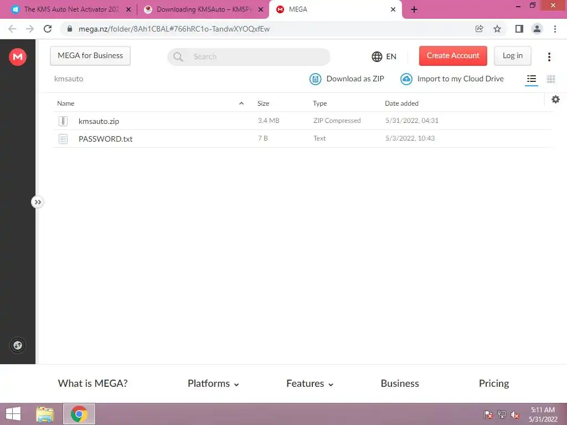This screenshot has width=567, height=425.
Task: Select the PASSWORD.txt file icon
Action: [63, 139]
